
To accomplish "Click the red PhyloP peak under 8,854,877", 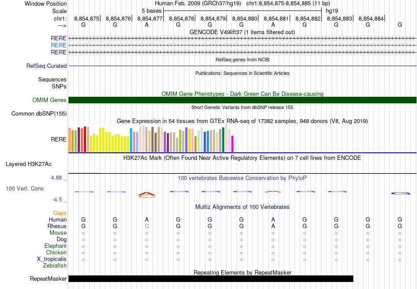I will 147,194.
